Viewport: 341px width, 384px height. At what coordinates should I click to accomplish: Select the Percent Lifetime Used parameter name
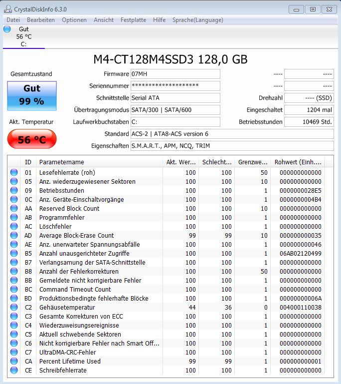[70, 361]
